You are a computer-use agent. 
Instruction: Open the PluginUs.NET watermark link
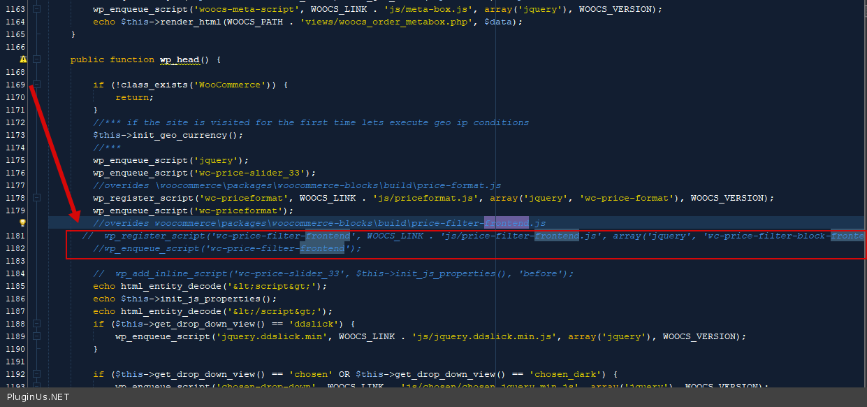(x=39, y=397)
